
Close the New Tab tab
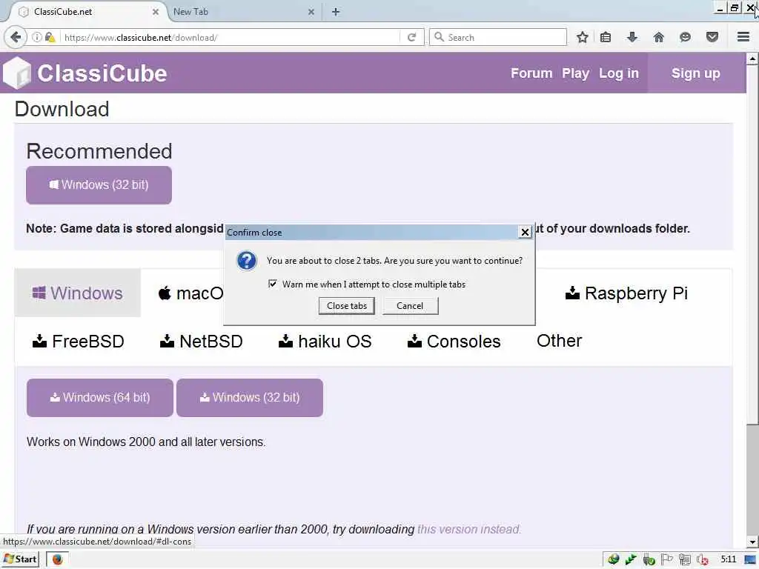[311, 12]
